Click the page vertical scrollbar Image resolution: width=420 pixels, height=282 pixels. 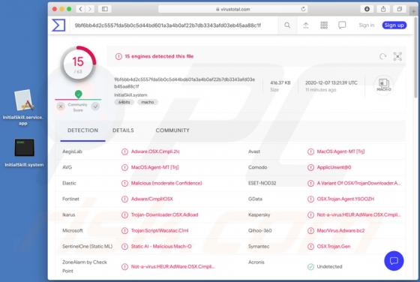point(416,58)
